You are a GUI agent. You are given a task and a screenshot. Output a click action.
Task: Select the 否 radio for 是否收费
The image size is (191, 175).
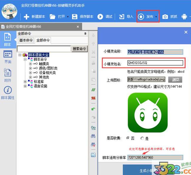point(128,138)
